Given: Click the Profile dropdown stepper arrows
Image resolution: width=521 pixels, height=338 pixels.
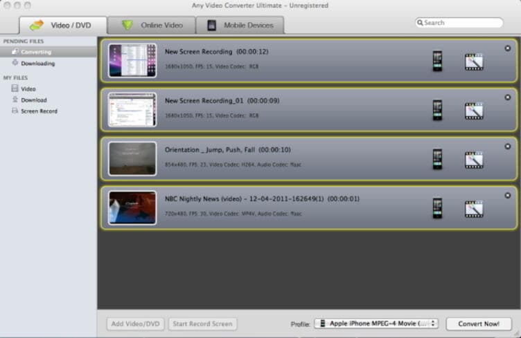Looking at the screenshot, I should [x=433, y=323].
